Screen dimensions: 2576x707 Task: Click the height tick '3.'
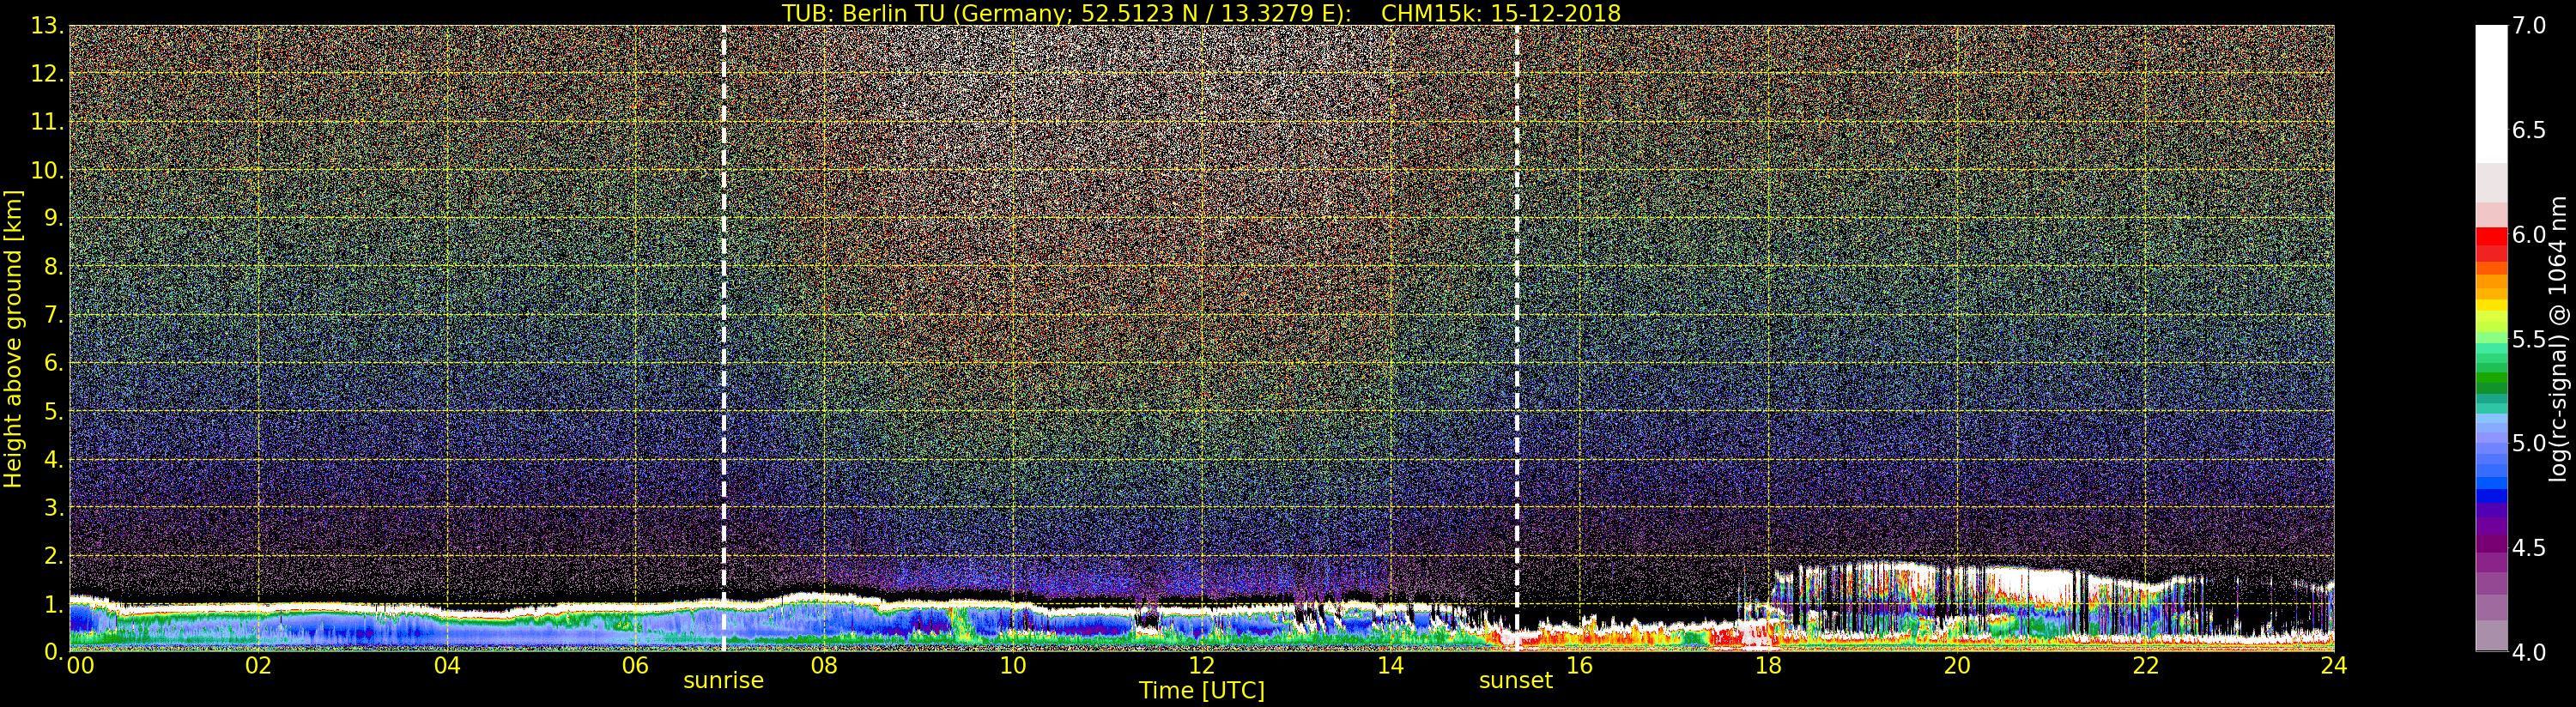[x=54, y=507]
